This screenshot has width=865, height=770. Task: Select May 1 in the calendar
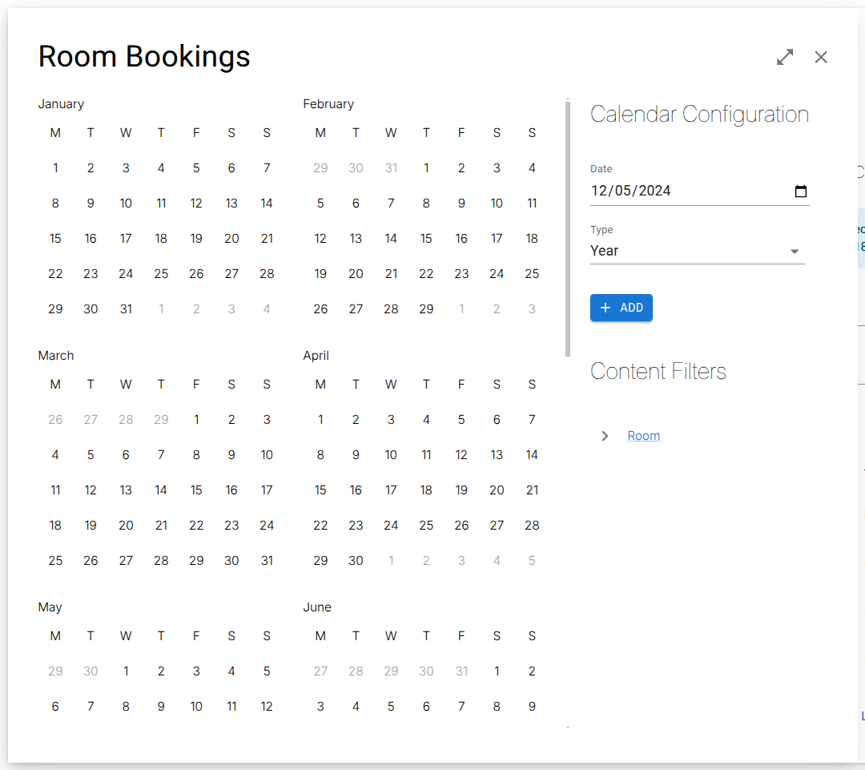point(126,671)
